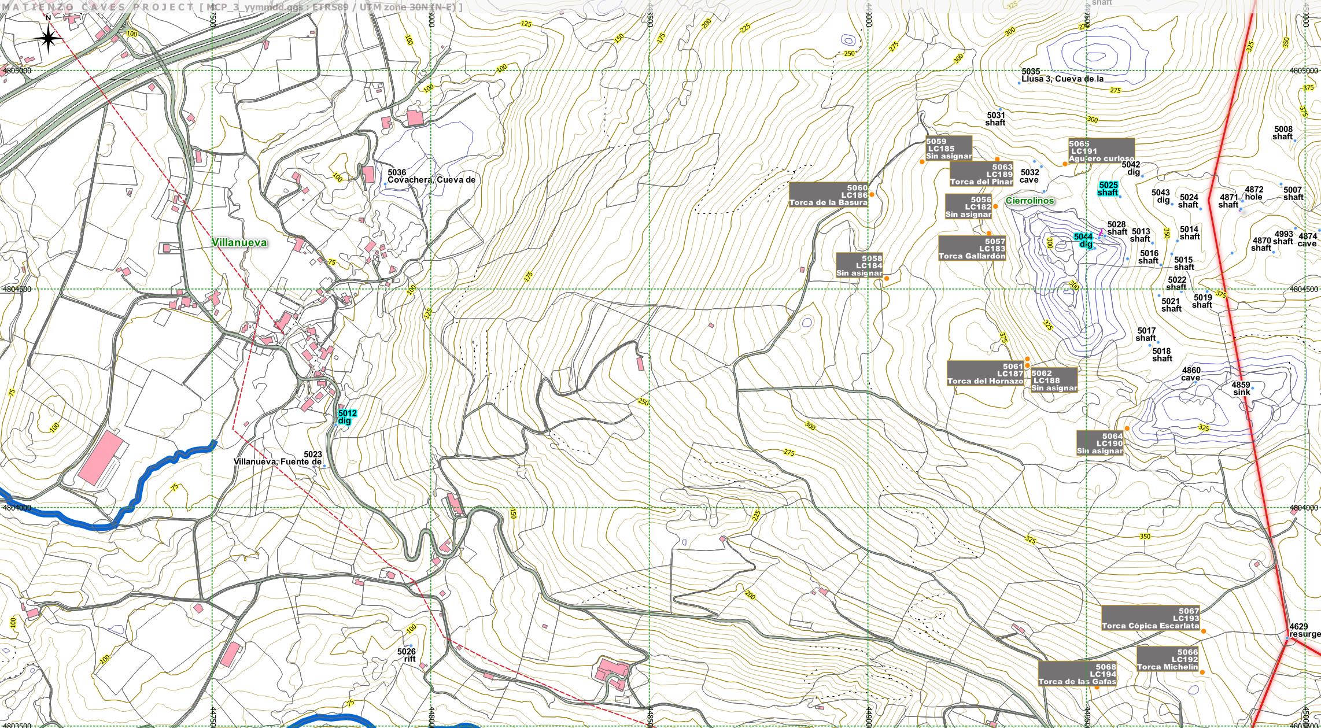Select the 4874 cave label
The height and width of the screenshot is (728, 1321).
(x=1307, y=239)
